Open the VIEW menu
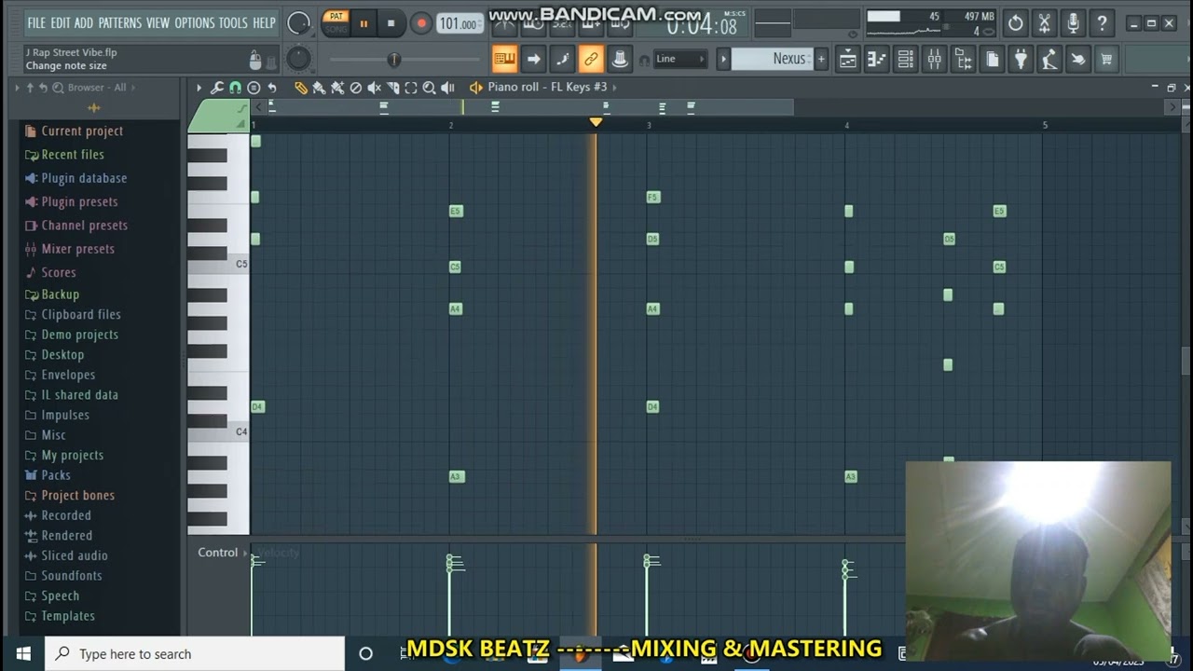This screenshot has width=1193, height=671. pyautogui.click(x=158, y=22)
